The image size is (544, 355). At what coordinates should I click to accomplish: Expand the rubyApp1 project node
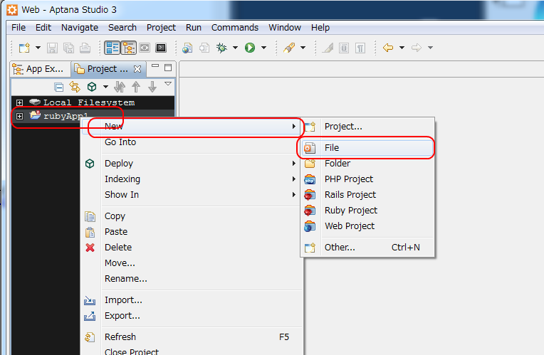[x=19, y=116]
